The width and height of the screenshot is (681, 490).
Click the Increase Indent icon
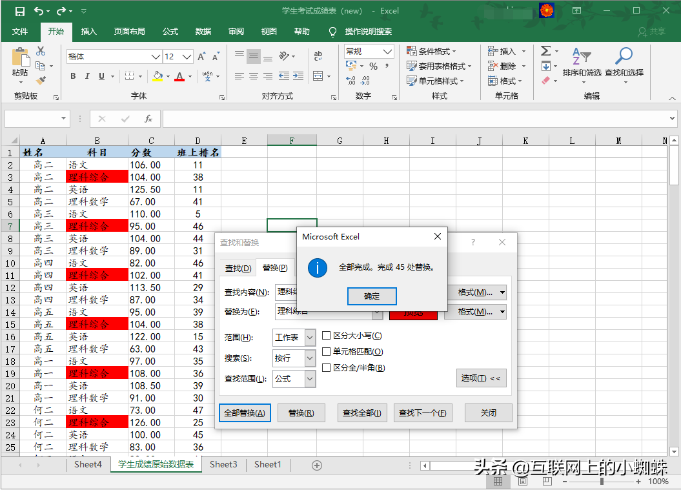click(x=298, y=76)
